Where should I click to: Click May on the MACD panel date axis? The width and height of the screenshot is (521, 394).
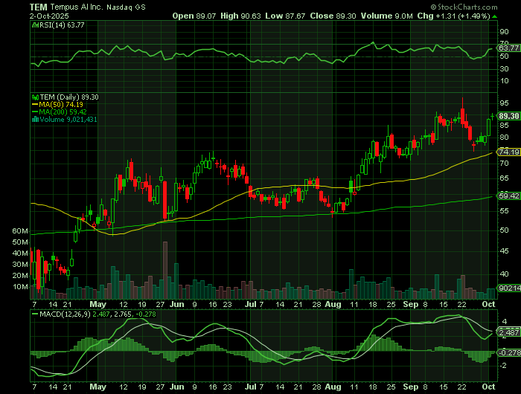(98, 387)
